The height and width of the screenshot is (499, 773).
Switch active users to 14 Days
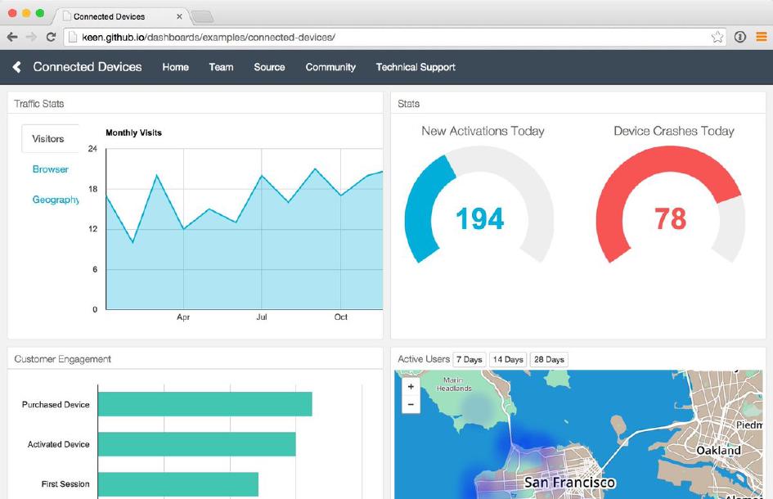(508, 359)
